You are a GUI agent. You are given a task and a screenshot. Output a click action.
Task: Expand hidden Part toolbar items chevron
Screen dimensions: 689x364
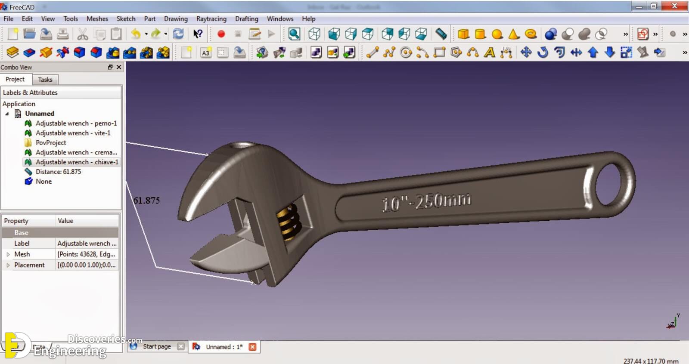[626, 34]
